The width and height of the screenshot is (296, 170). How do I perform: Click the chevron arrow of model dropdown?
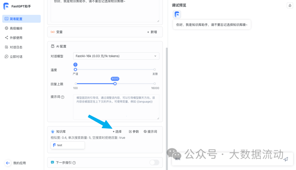[155, 56]
